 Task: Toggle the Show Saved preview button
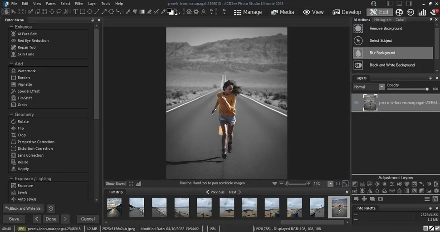pos(116,183)
